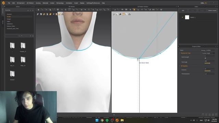The width and height of the screenshot is (219, 123).
Task: Click the yellow garment display icon in 3D viewport
Action: [x=50, y=14]
